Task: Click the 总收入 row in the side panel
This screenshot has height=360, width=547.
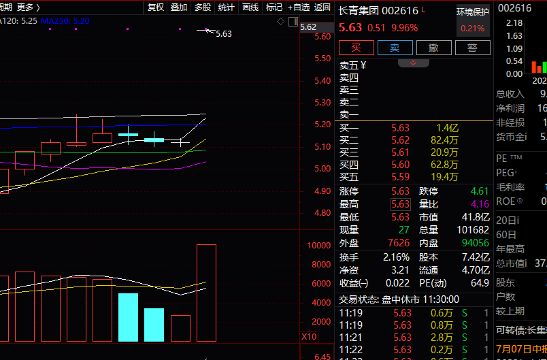Action: 521,94
